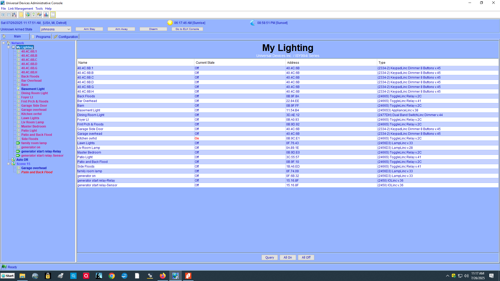Select Dining Room Light in the tree
The height and width of the screenshot is (281, 500).
pos(35,93)
